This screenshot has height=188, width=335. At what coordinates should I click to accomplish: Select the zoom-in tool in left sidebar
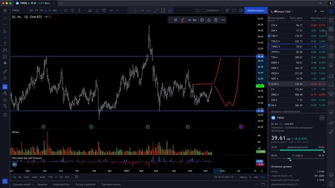(x=5, y=78)
